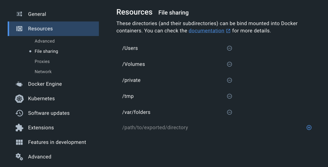Screen dimensions: 328x167
Task: Click the /private directory path
Action: 131,80
